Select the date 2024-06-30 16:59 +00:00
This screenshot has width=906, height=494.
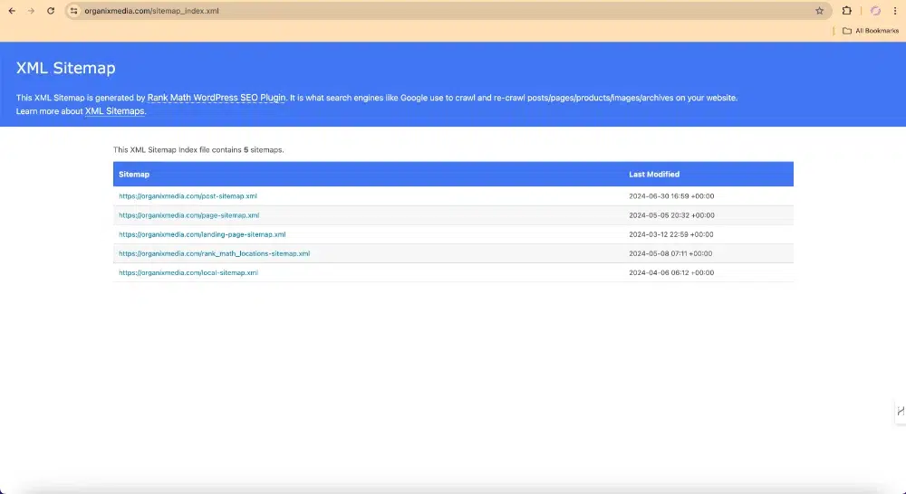[x=671, y=196]
